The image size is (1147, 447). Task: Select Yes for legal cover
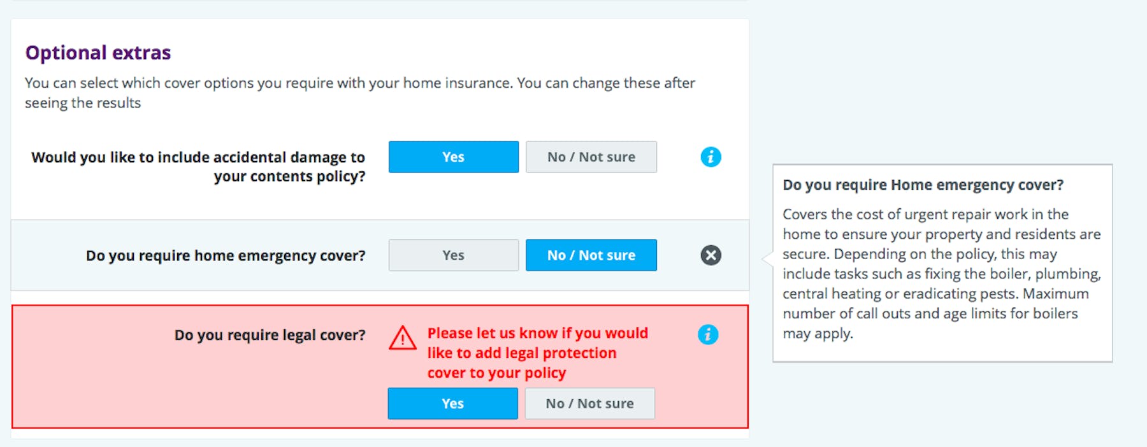coord(452,404)
